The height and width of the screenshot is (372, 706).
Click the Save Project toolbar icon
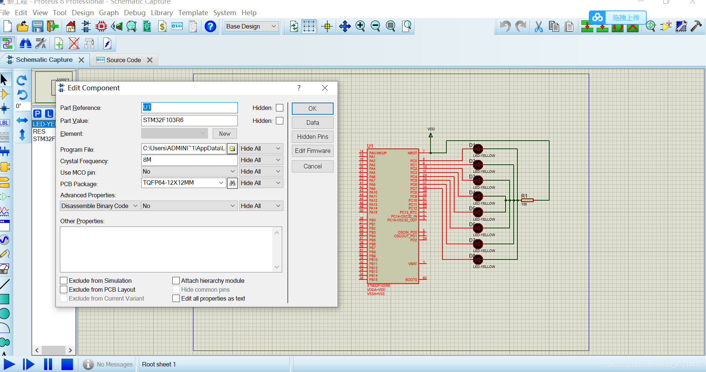point(37,27)
